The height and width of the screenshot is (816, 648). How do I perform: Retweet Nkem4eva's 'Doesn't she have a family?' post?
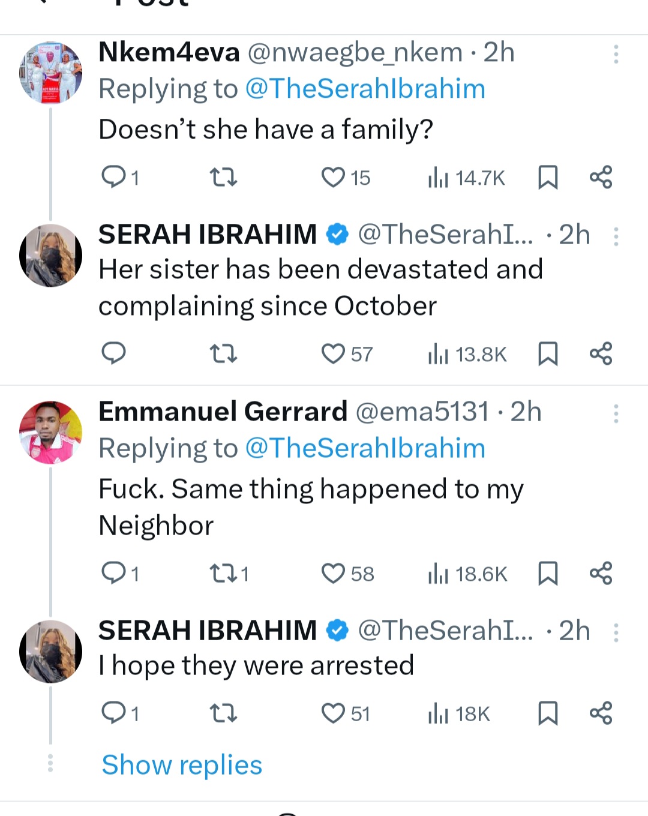coord(224,178)
